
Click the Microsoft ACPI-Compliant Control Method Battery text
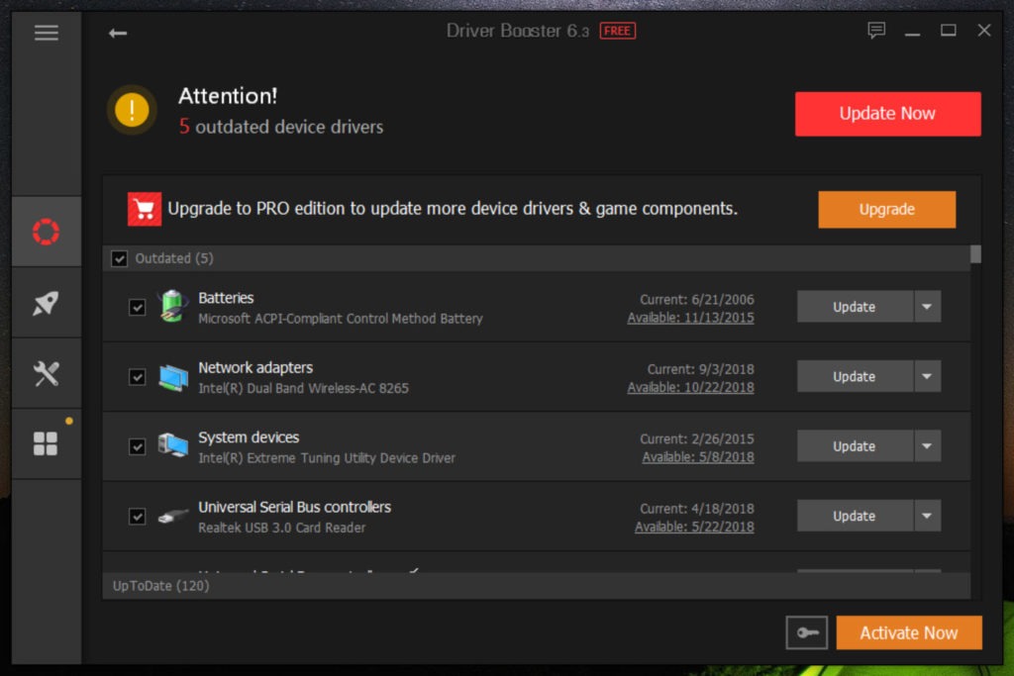(x=341, y=319)
